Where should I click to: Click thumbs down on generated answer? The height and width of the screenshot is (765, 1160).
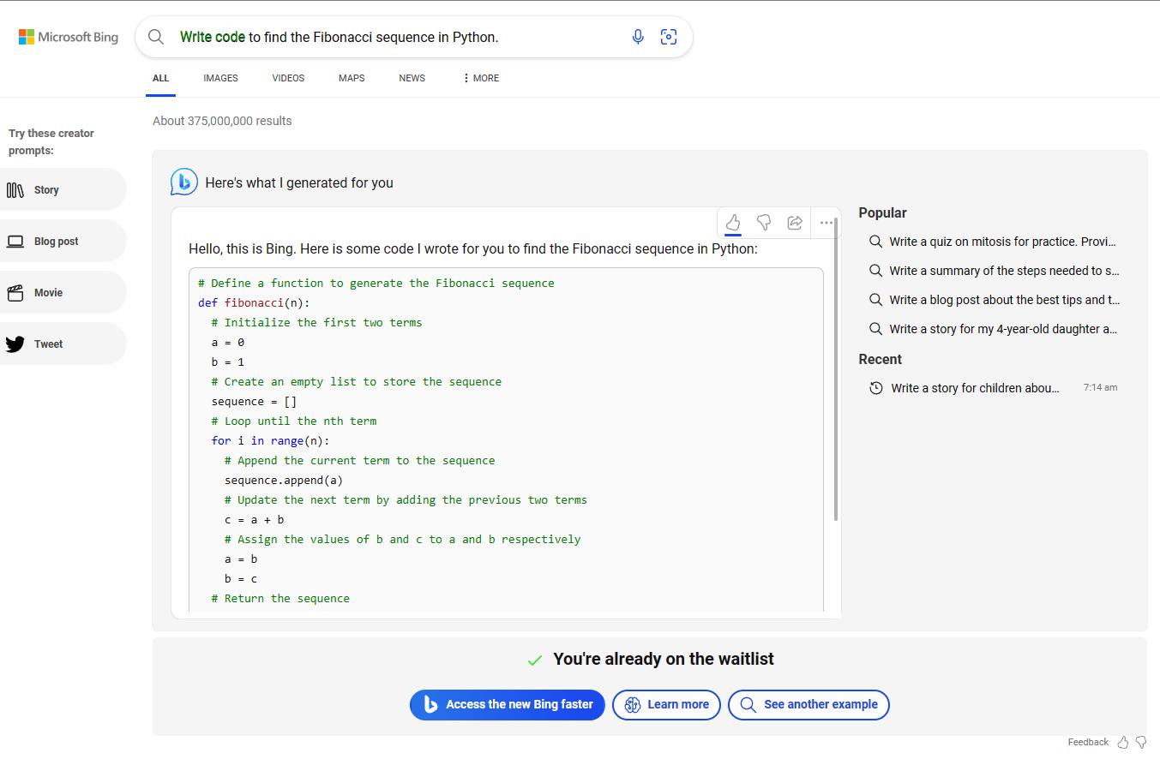[x=764, y=223]
